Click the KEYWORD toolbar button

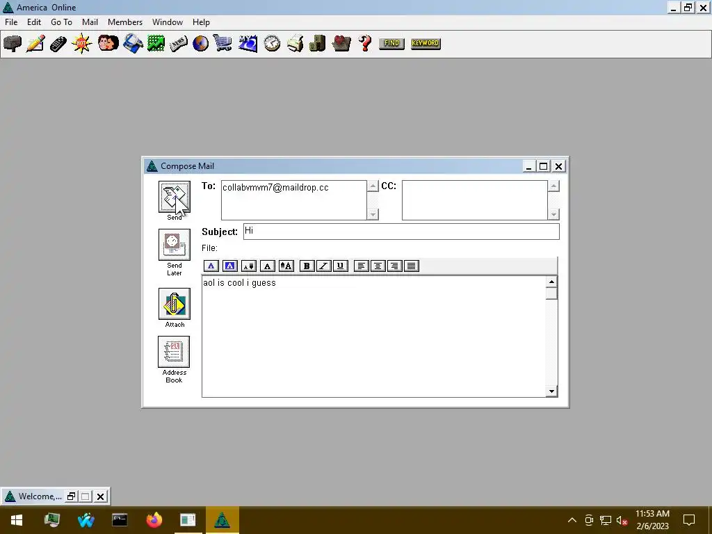(x=426, y=44)
